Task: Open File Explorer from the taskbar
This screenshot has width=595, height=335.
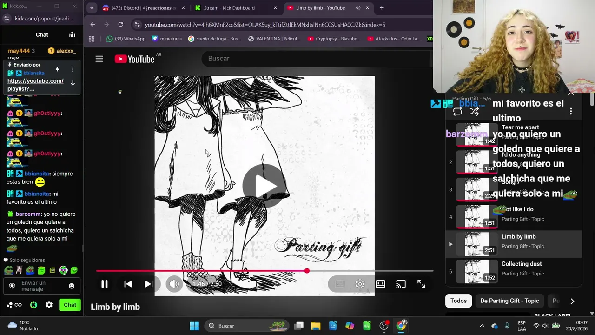Action: tap(316, 326)
